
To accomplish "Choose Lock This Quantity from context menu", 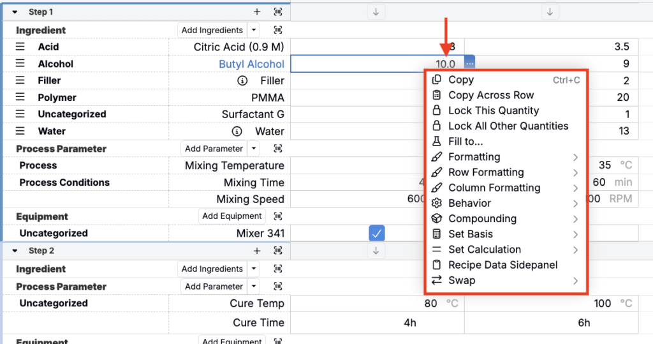I will (x=493, y=110).
